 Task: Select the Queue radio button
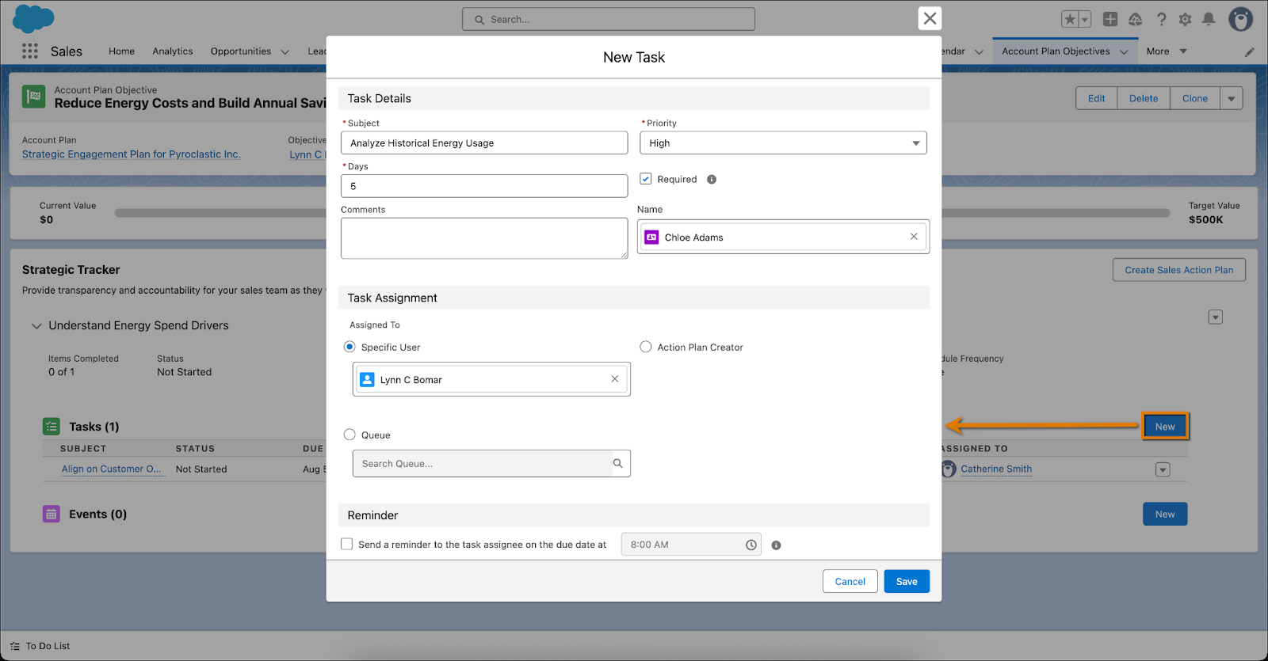click(x=349, y=435)
